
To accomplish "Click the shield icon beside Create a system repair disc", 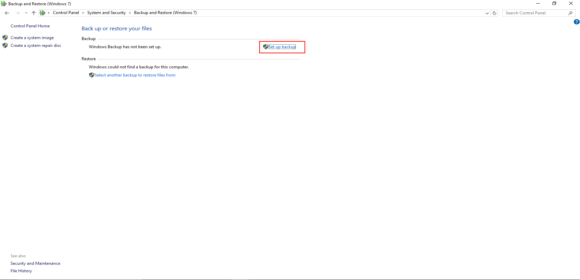I will [5, 46].
